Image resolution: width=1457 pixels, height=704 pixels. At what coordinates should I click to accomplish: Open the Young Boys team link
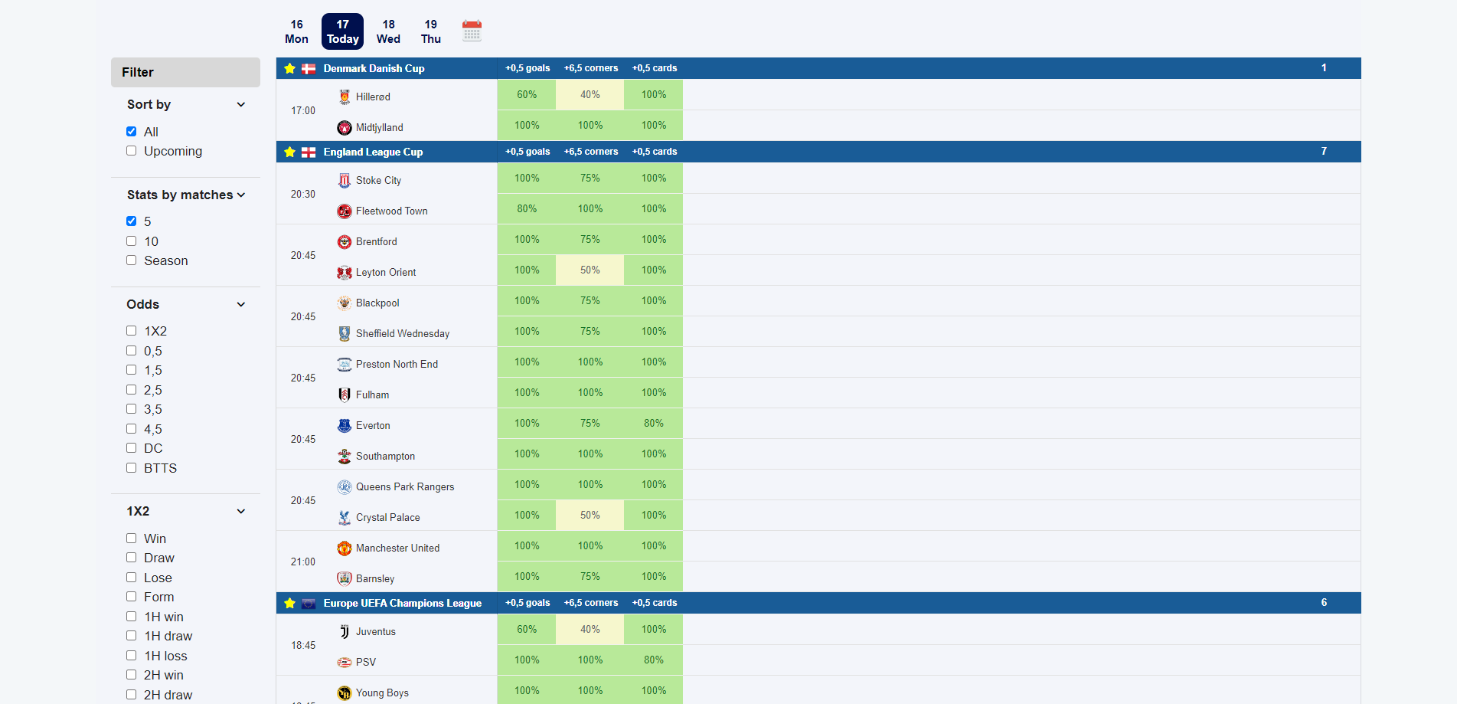tap(382, 693)
